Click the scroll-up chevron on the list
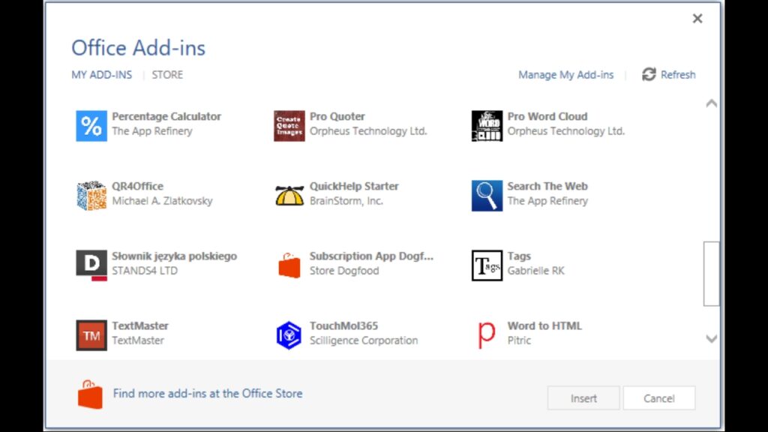 [x=711, y=103]
